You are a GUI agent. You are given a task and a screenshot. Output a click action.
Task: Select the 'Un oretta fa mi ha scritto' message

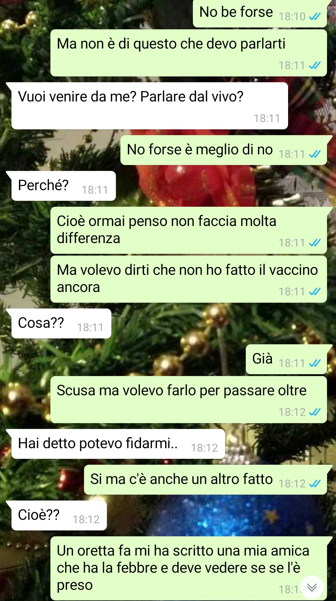point(189,568)
